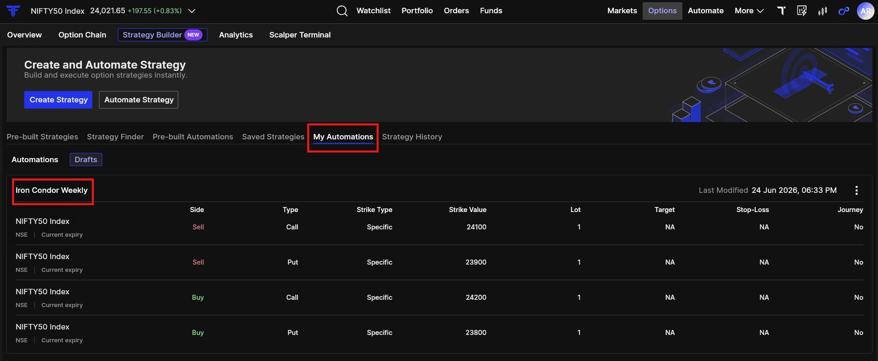
Task: Go to Portfolio
Action: click(x=417, y=11)
